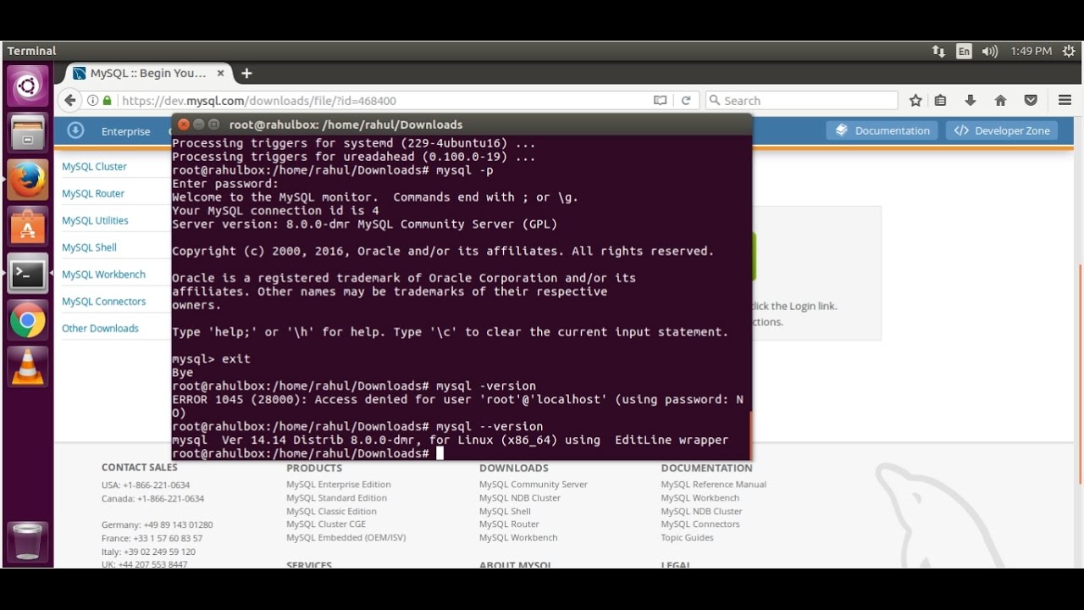Switch to Terminal launcher icon
1084x610 pixels.
[x=27, y=273]
